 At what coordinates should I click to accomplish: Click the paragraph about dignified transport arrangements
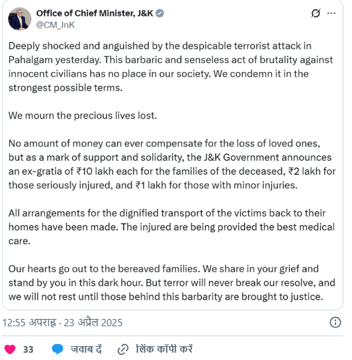point(171,227)
